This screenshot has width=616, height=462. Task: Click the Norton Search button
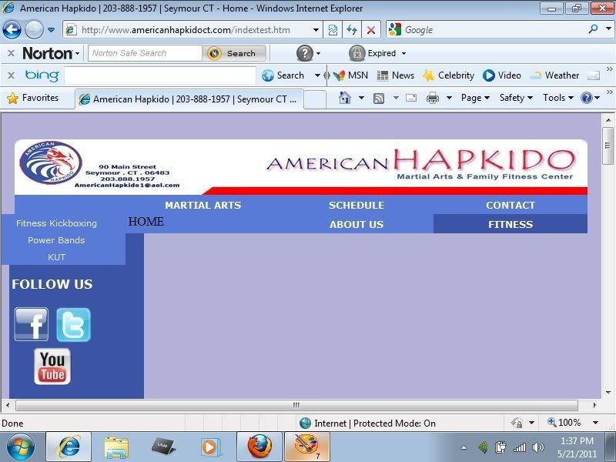click(235, 53)
